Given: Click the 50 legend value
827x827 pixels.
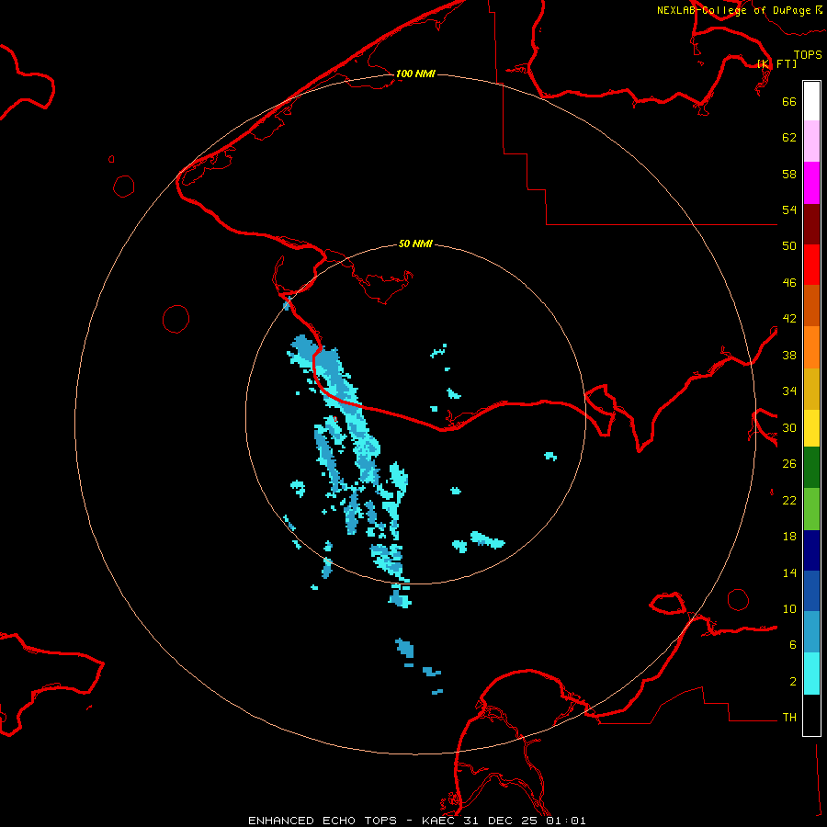Looking at the screenshot, I should pyautogui.click(x=789, y=245).
